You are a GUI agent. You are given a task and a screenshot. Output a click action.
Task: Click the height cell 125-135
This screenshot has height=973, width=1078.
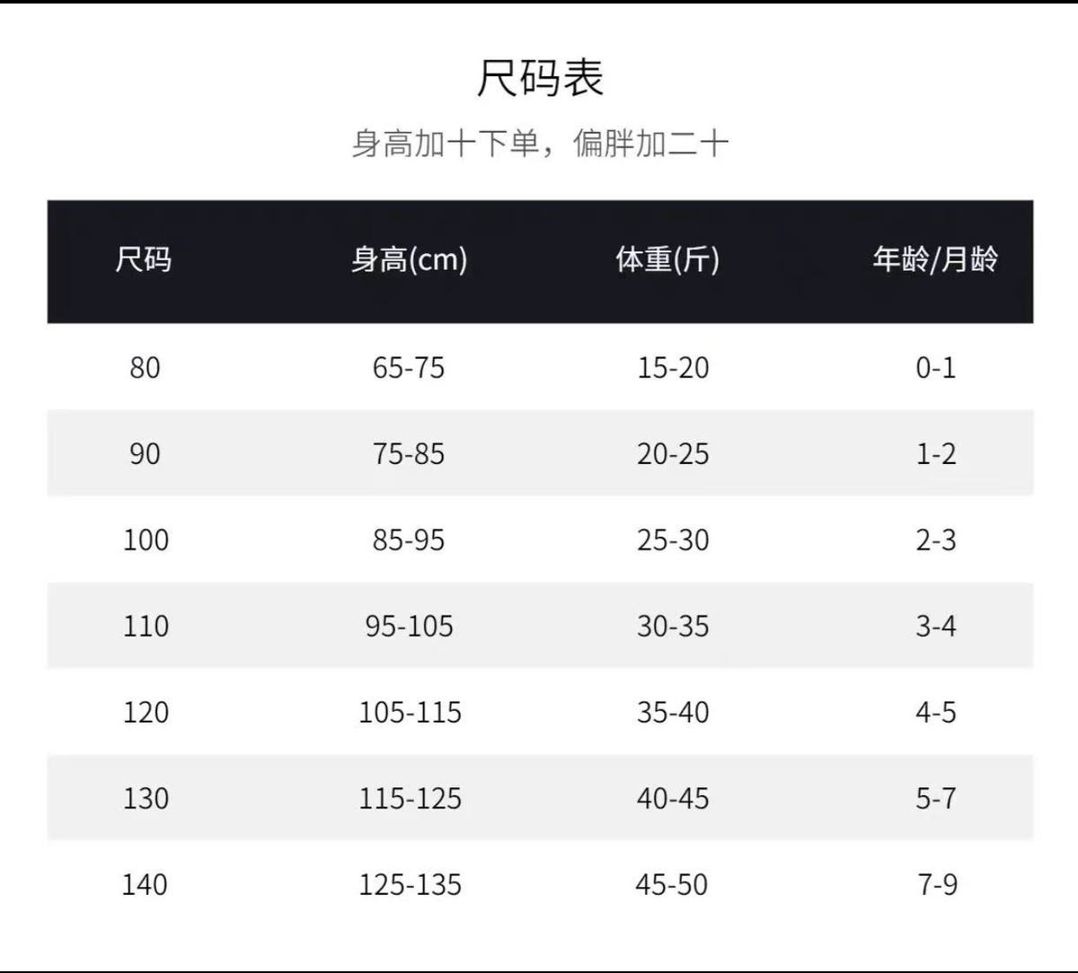coord(411,884)
